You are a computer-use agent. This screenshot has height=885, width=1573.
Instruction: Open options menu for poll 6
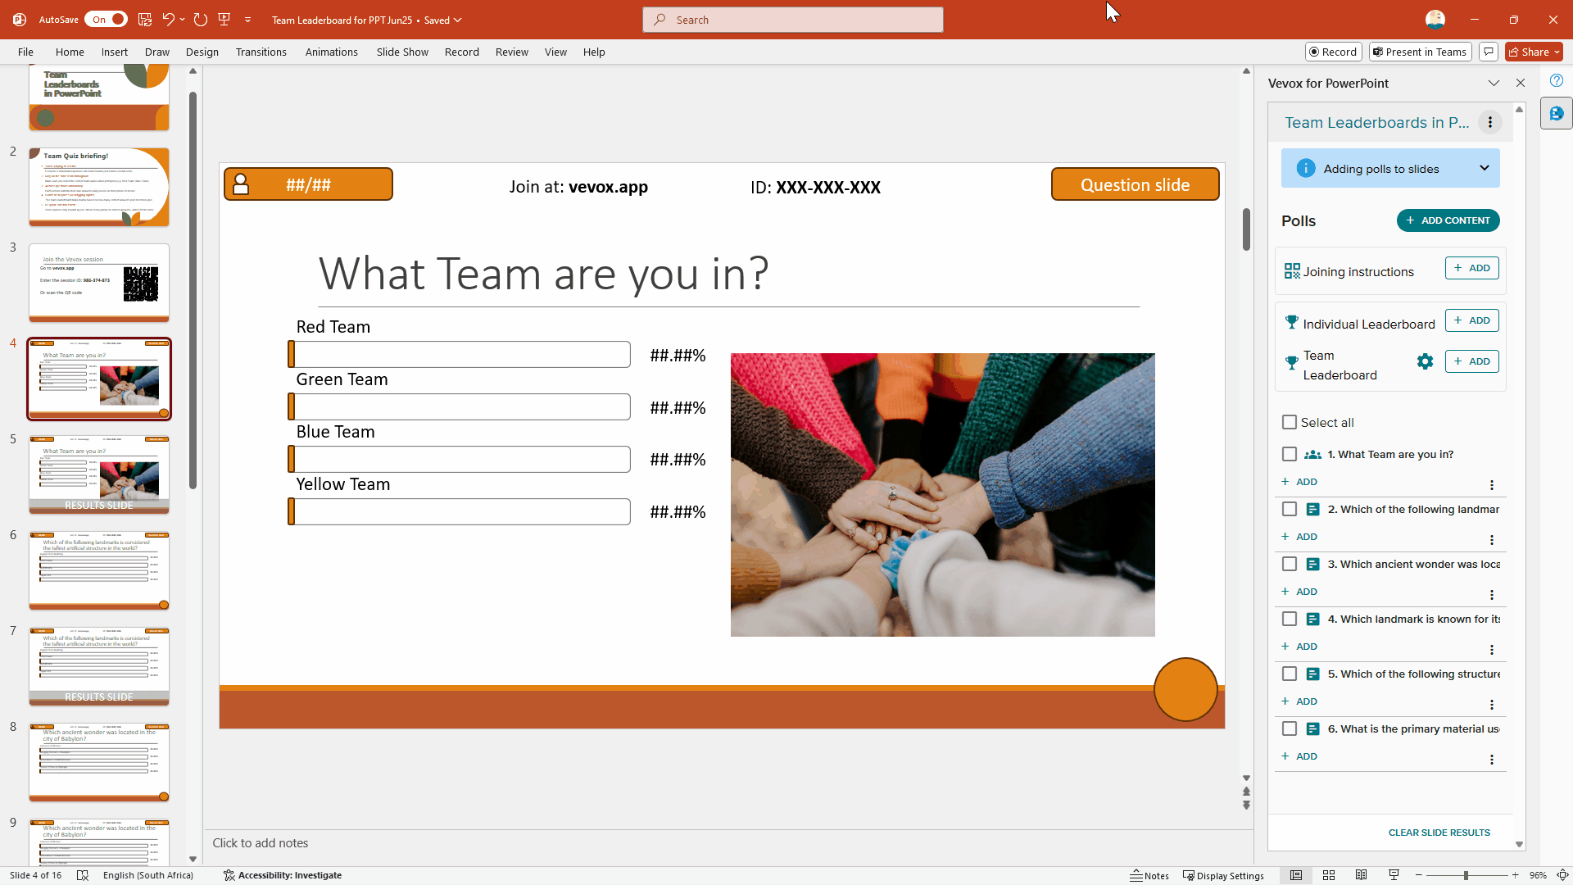pyautogui.click(x=1492, y=760)
